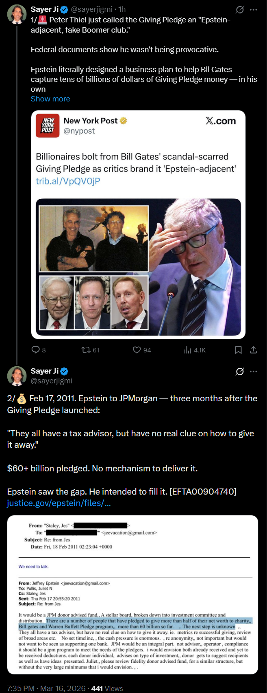The height and width of the screenshot is (693, 267).
Task: Share the first tweet
Action: click(253, 350)
